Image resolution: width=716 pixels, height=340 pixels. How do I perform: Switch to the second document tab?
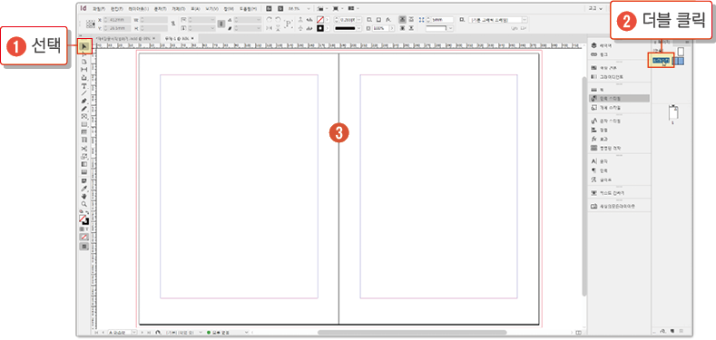coord(179,38)
